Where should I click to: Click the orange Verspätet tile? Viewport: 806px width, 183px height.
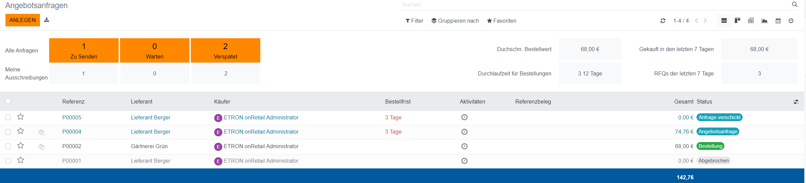(225, 50)
